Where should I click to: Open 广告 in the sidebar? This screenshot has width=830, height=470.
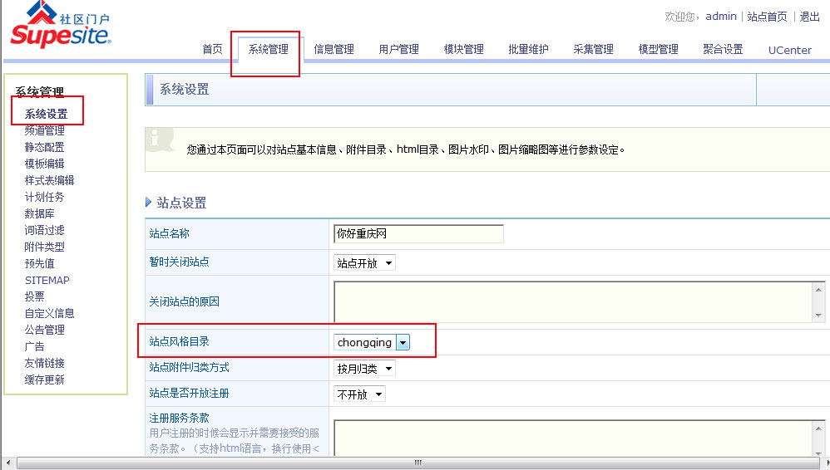[34, 347]
